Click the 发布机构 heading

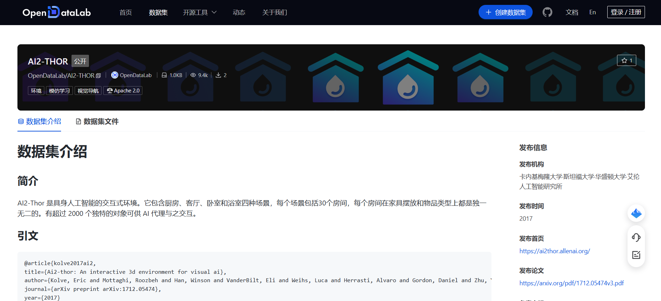[531, 164]
